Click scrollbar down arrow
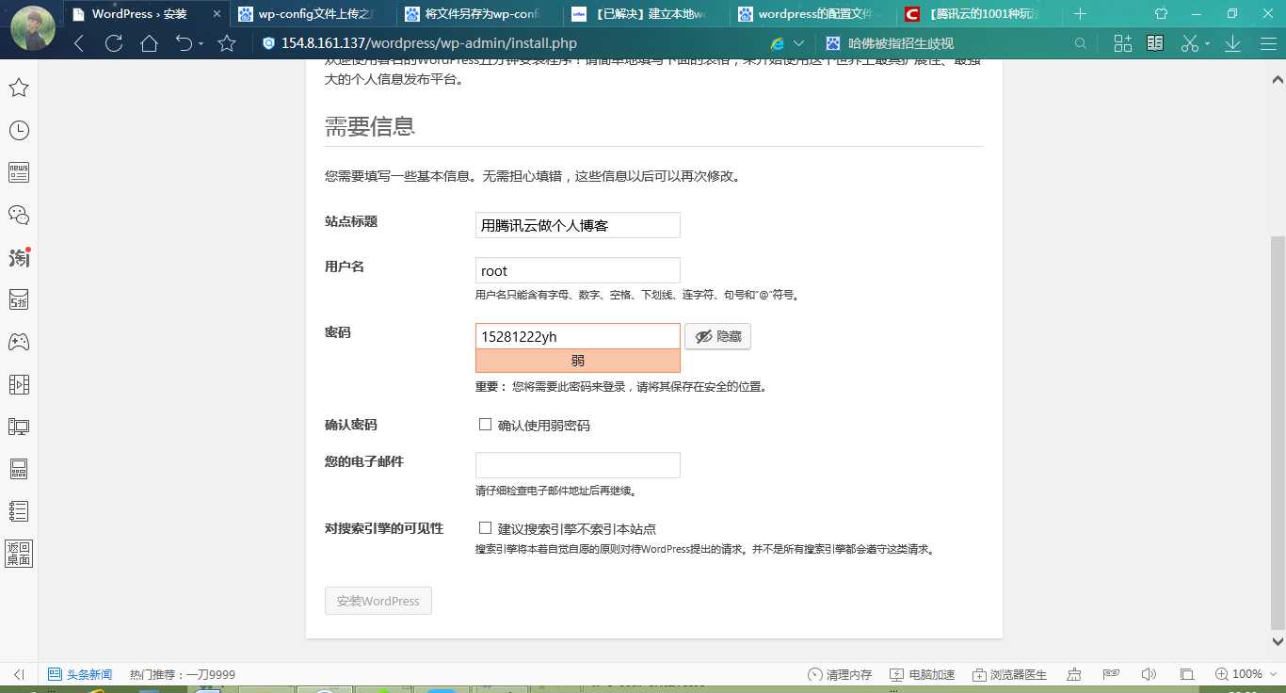 click(1278, 641)
